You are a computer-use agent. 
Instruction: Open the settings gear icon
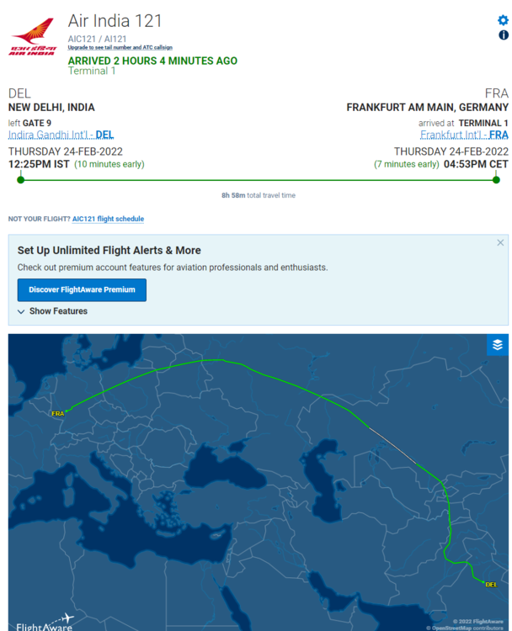(504, 20)
